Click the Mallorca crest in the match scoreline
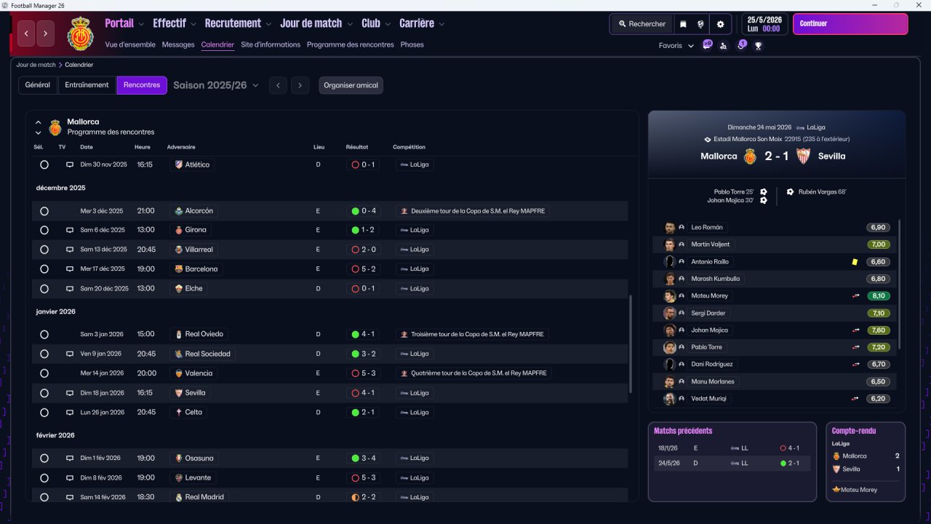The height and width of the screenshot is (524, 931). click(751, 156)
